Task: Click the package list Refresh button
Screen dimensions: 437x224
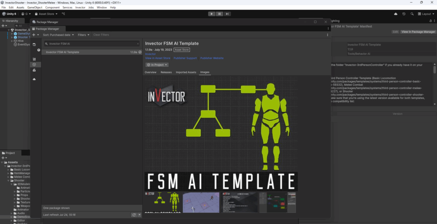Action: click(x=134, y=215)
